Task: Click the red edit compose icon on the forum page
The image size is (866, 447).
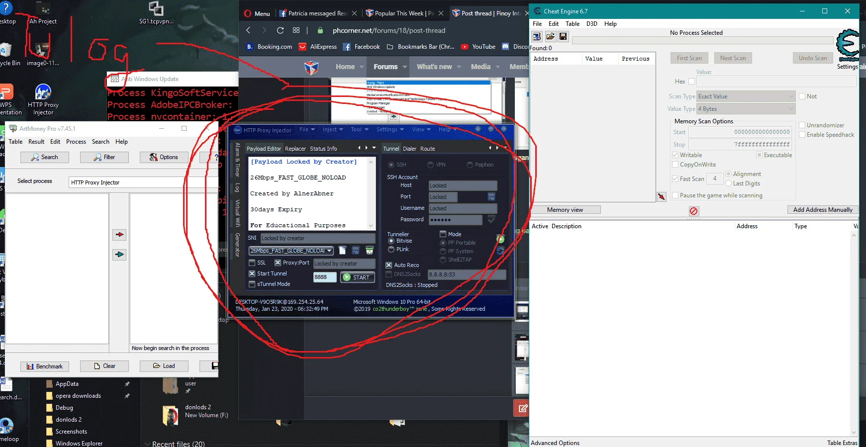Action: tap(521, 408)
